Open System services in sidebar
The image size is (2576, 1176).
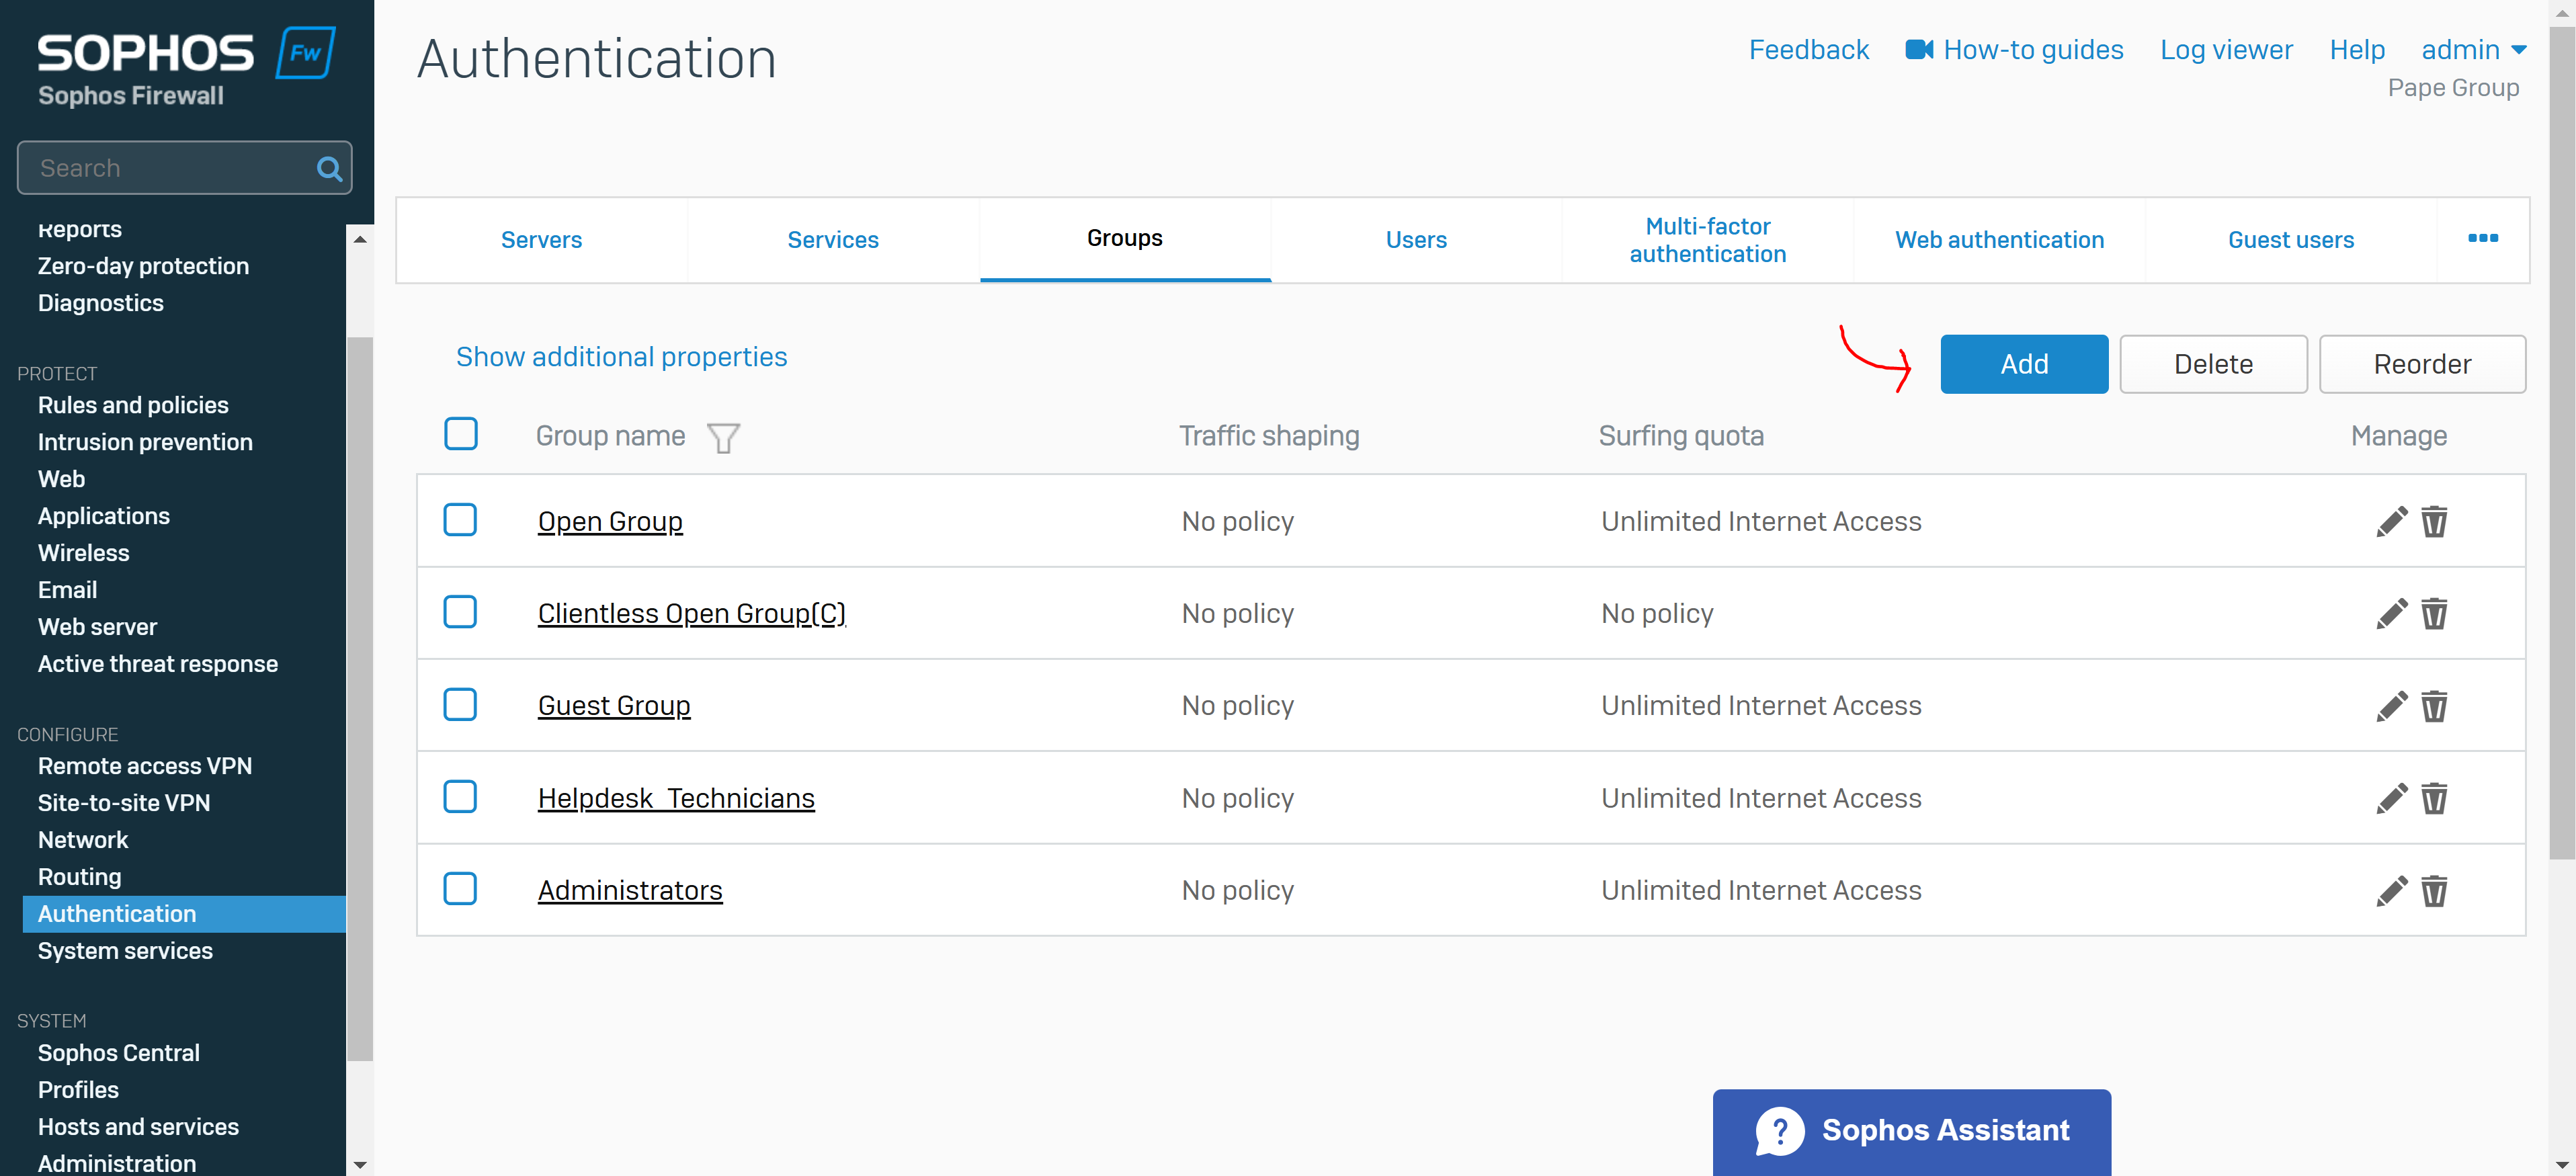pos(125,951)
